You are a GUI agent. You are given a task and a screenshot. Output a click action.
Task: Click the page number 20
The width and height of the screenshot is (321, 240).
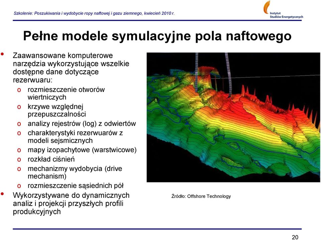[x=295, y=237]
